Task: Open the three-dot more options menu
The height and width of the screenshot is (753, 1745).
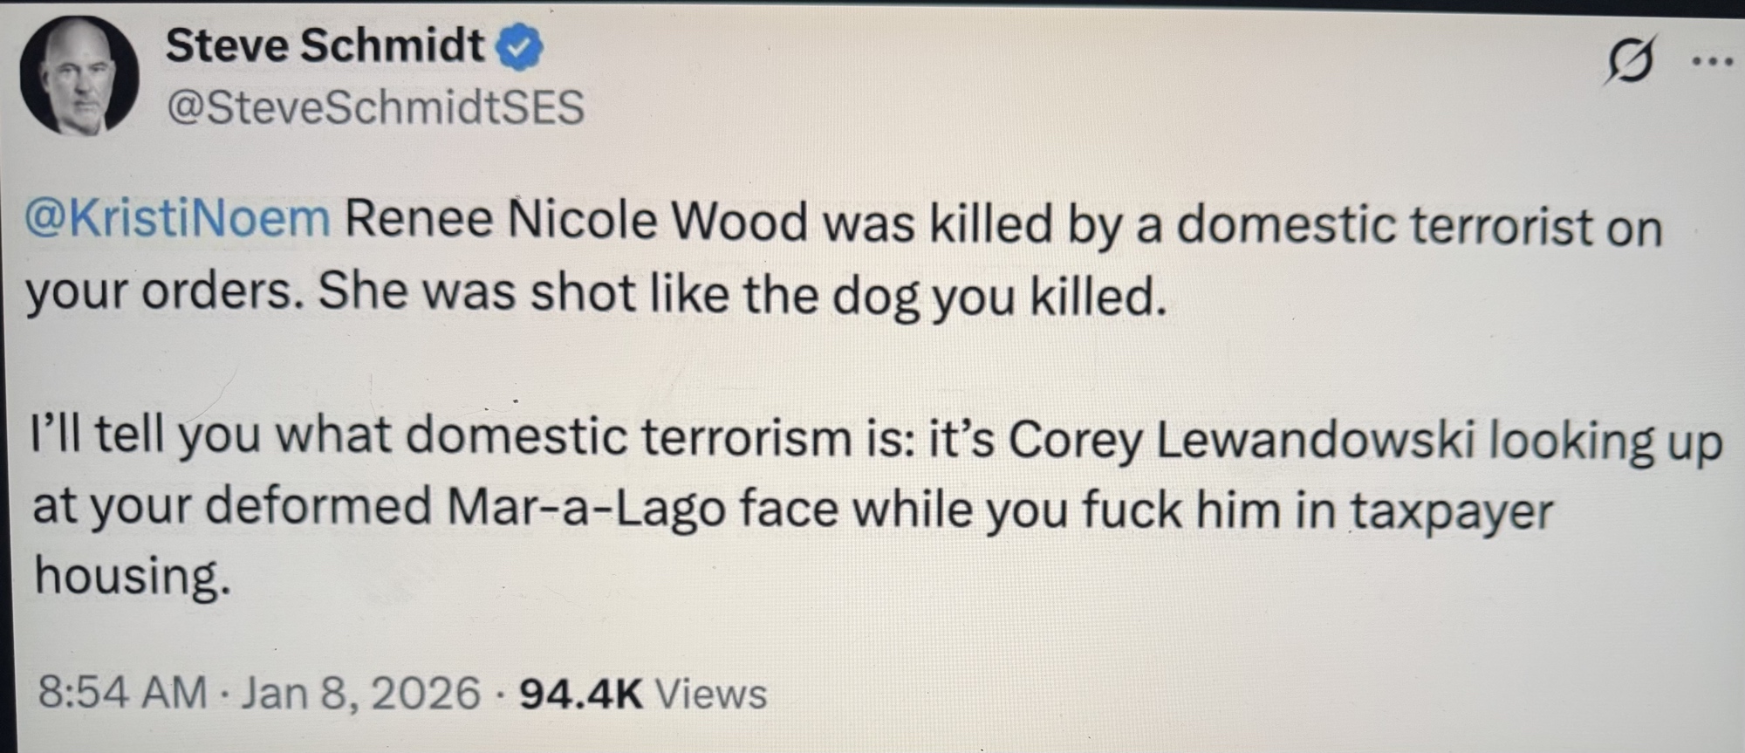Action: [1712, 61]
